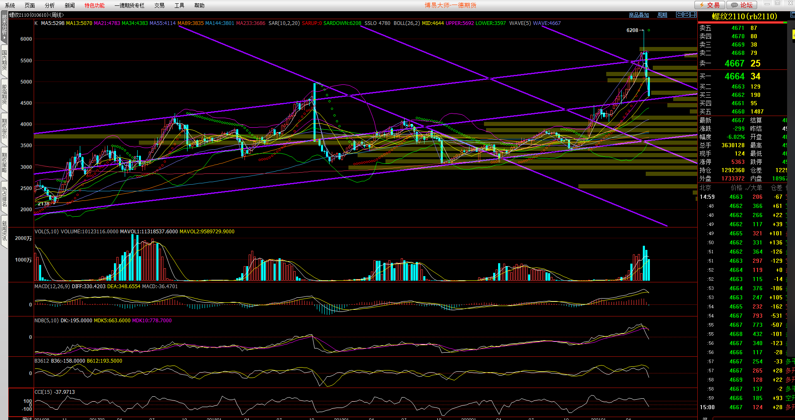Toggle the side panel layout icon
This screenshot has width=795, height=420.
694,15
